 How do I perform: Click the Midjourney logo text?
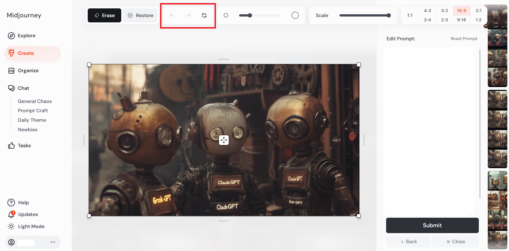point(24,15)
